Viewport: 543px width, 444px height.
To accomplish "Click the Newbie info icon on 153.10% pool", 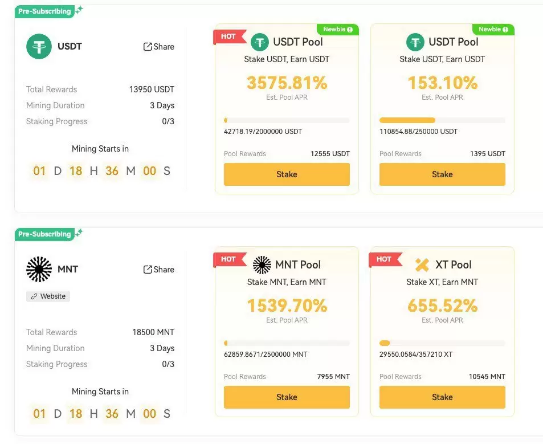I will [x=505, y=30].
